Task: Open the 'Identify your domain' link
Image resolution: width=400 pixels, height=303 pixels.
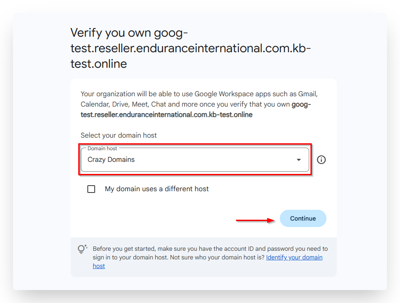Action: click(x=294, y=257)
